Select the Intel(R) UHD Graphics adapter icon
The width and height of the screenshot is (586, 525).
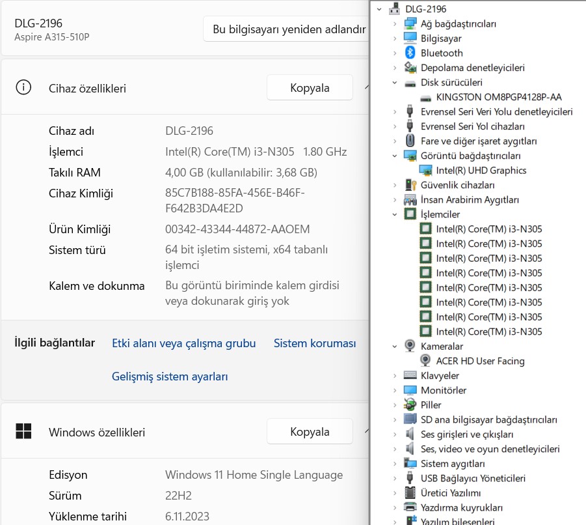425,171
